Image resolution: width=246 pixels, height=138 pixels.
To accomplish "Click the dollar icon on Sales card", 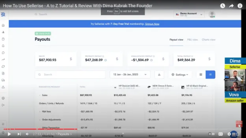I will pos(71,59).
